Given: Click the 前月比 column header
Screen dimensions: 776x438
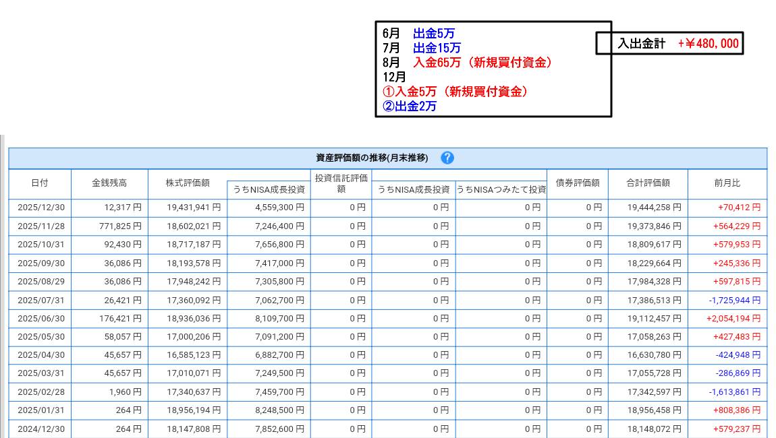Looking at the screenshot, I should tap(727, 183).
